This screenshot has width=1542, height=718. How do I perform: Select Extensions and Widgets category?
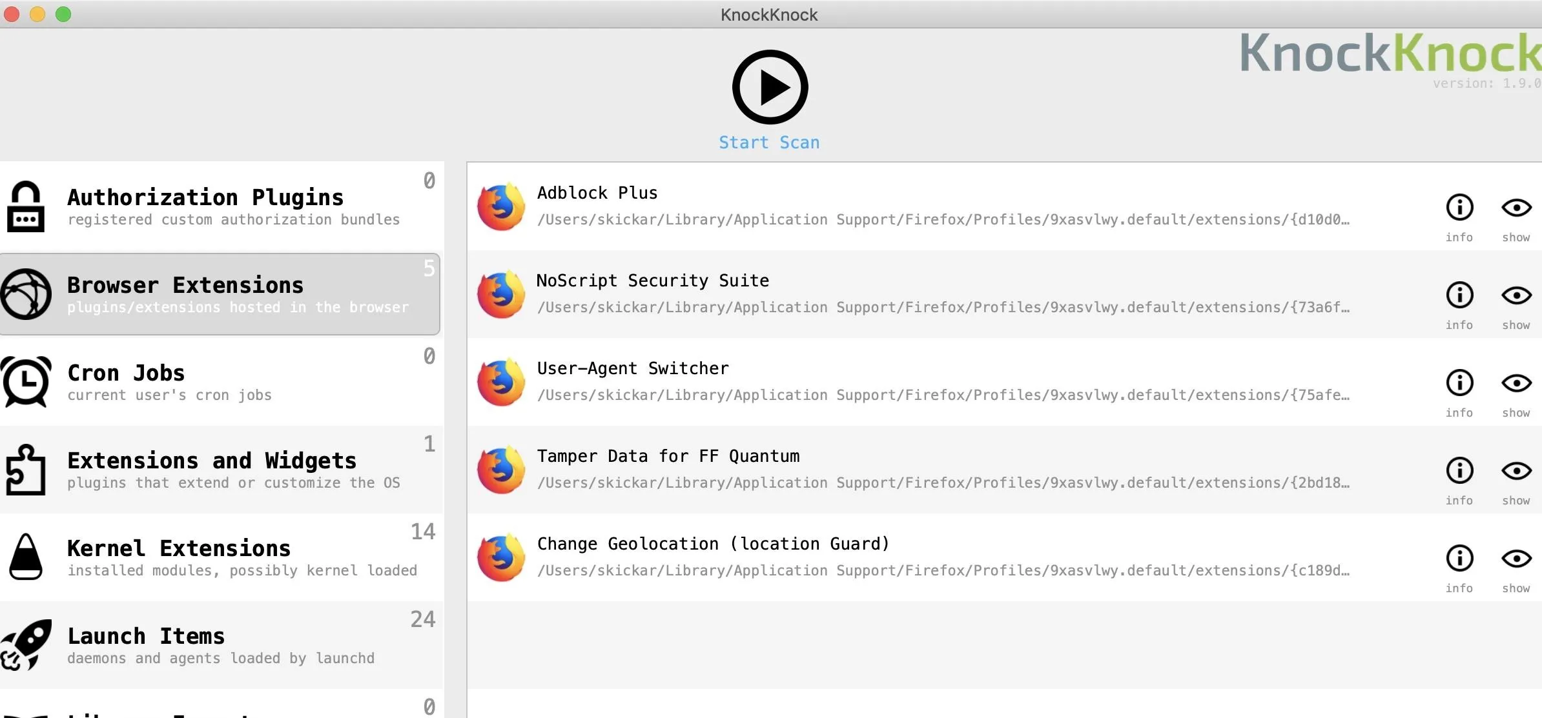[x=221, y=470]
